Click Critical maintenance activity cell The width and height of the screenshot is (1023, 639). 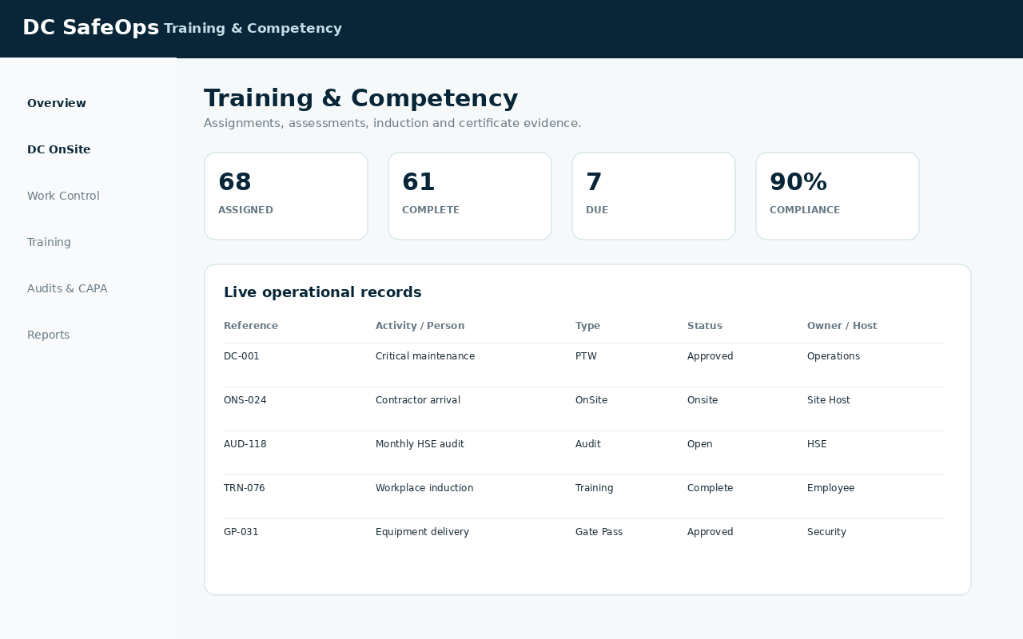click(425, 356)
